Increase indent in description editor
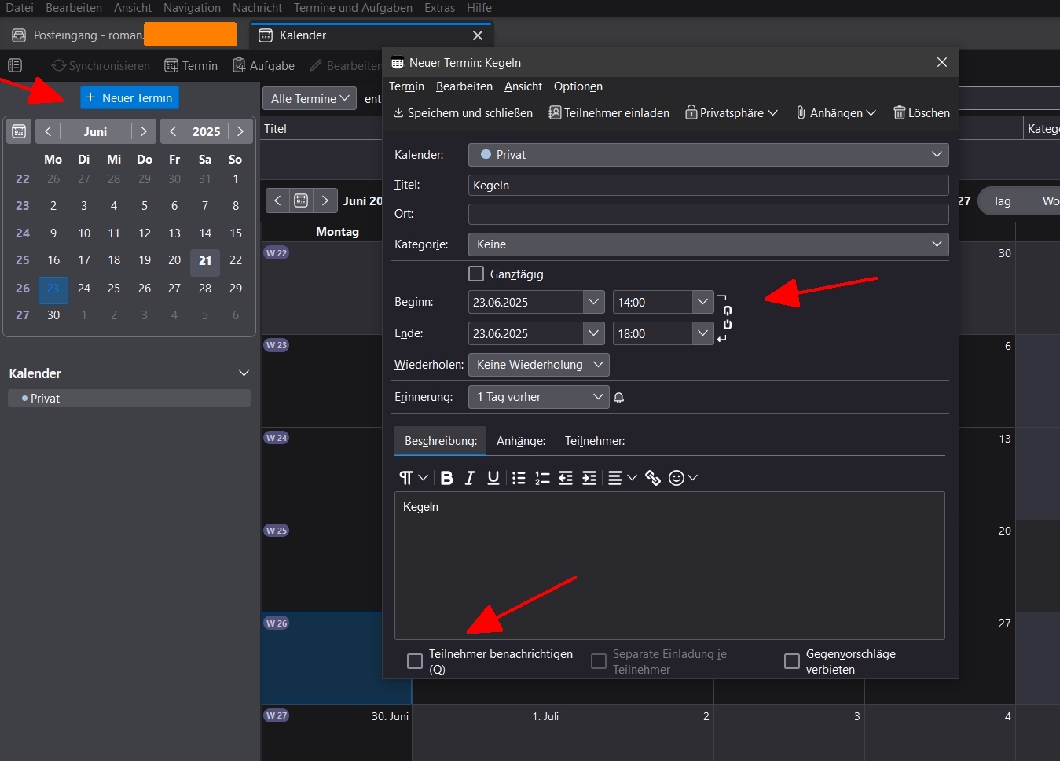The width and height of the screenshot is (1060, 761). point(589,478)
